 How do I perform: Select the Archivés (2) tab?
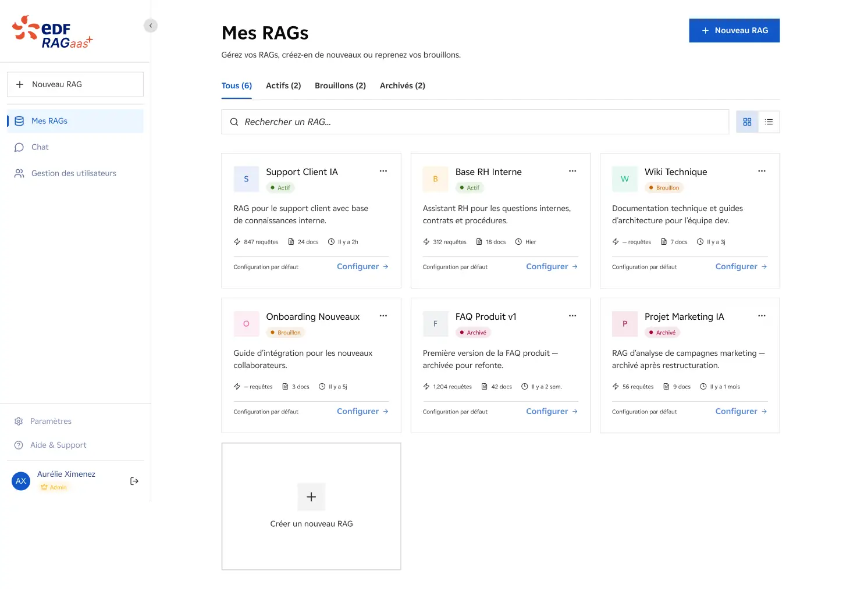click(x=403, y=85)
